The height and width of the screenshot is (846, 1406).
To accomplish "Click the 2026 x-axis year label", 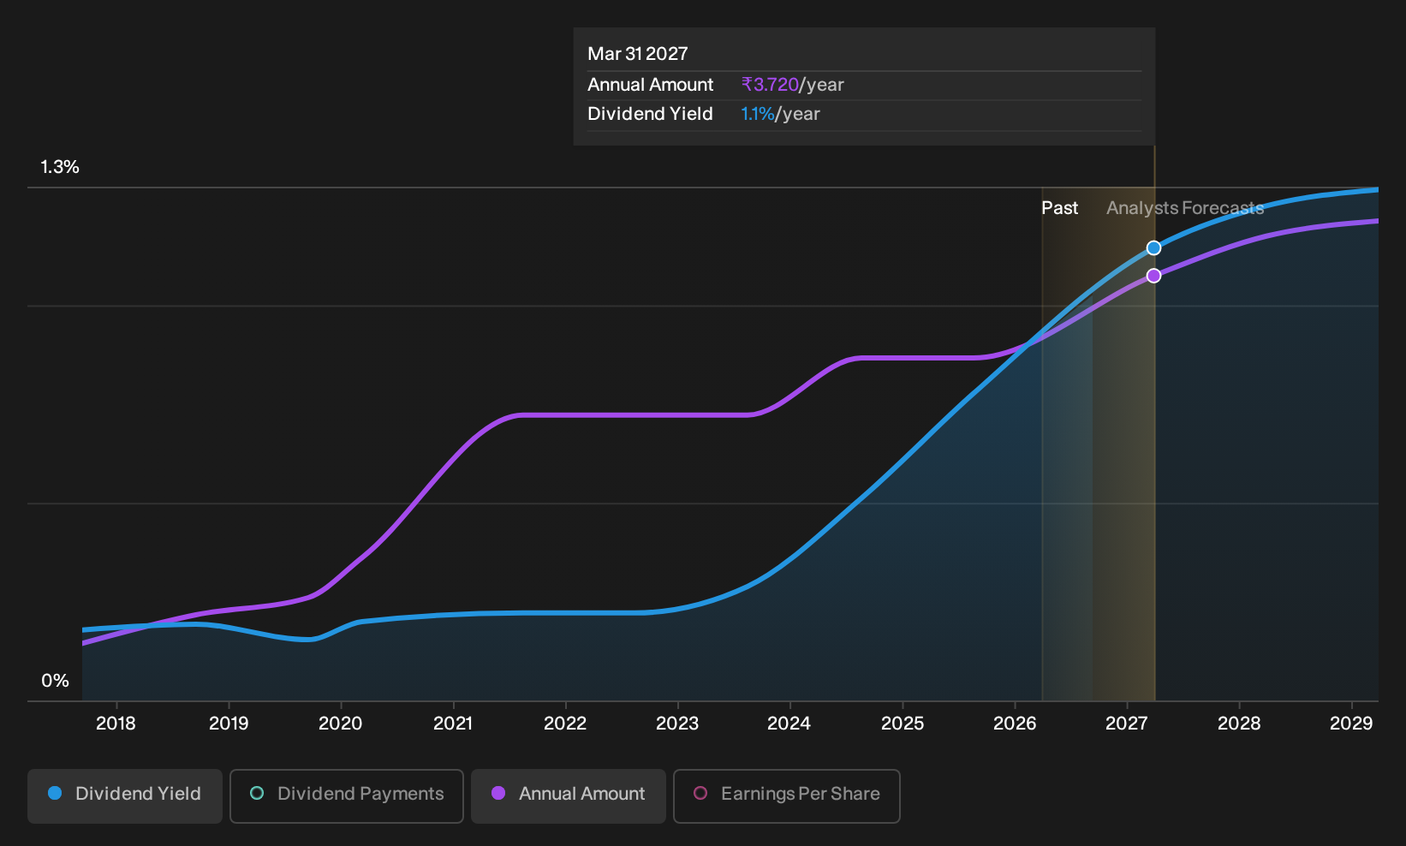I will coord(1015,724).
